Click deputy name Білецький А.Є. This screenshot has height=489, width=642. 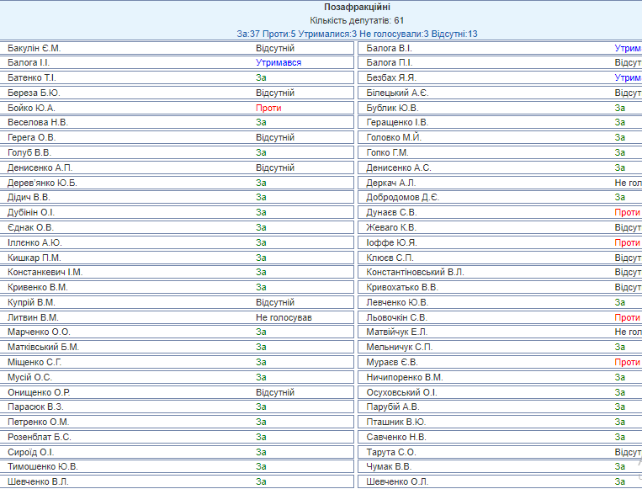(x=397, y=93)
